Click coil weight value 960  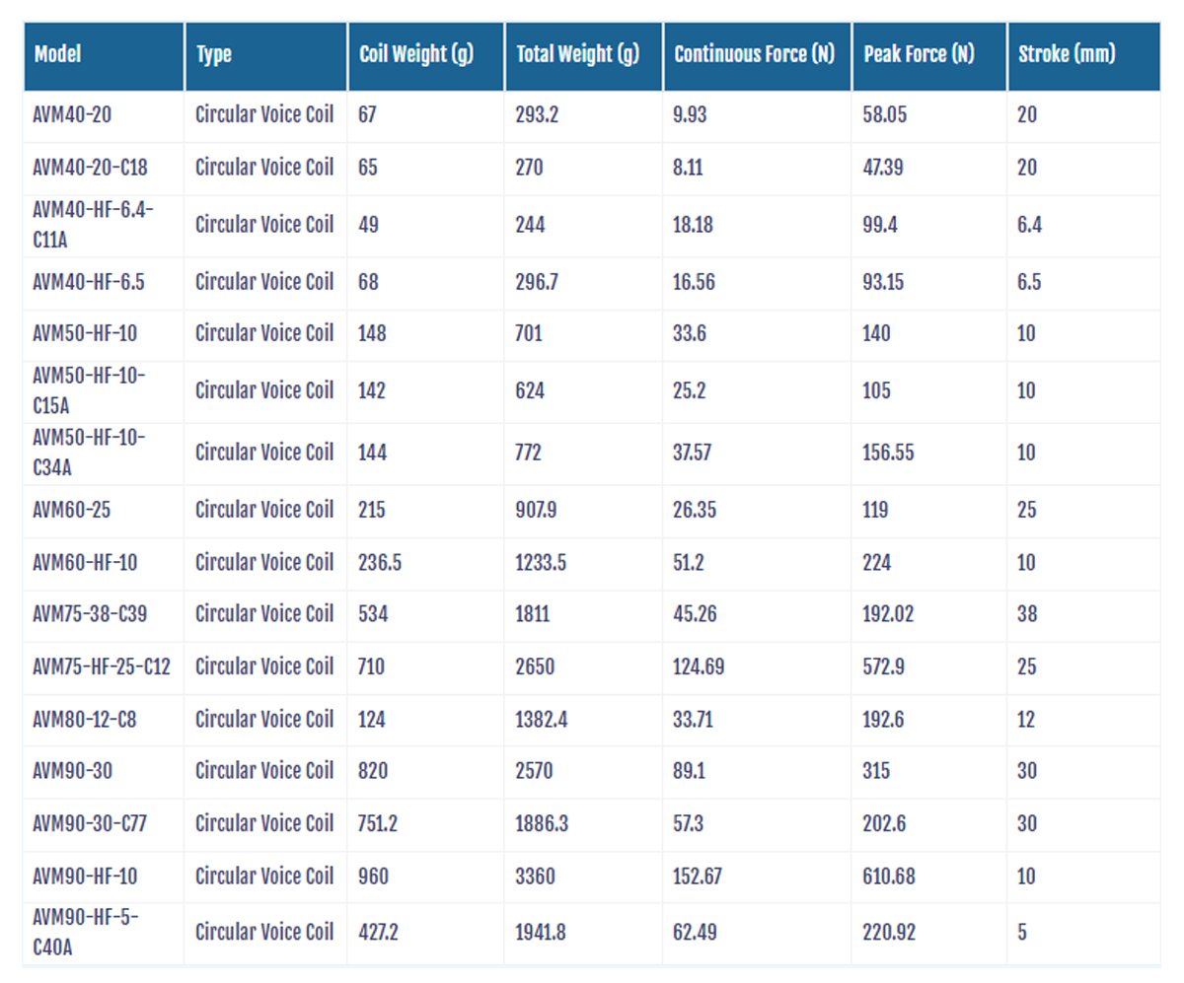coord(371,876)
